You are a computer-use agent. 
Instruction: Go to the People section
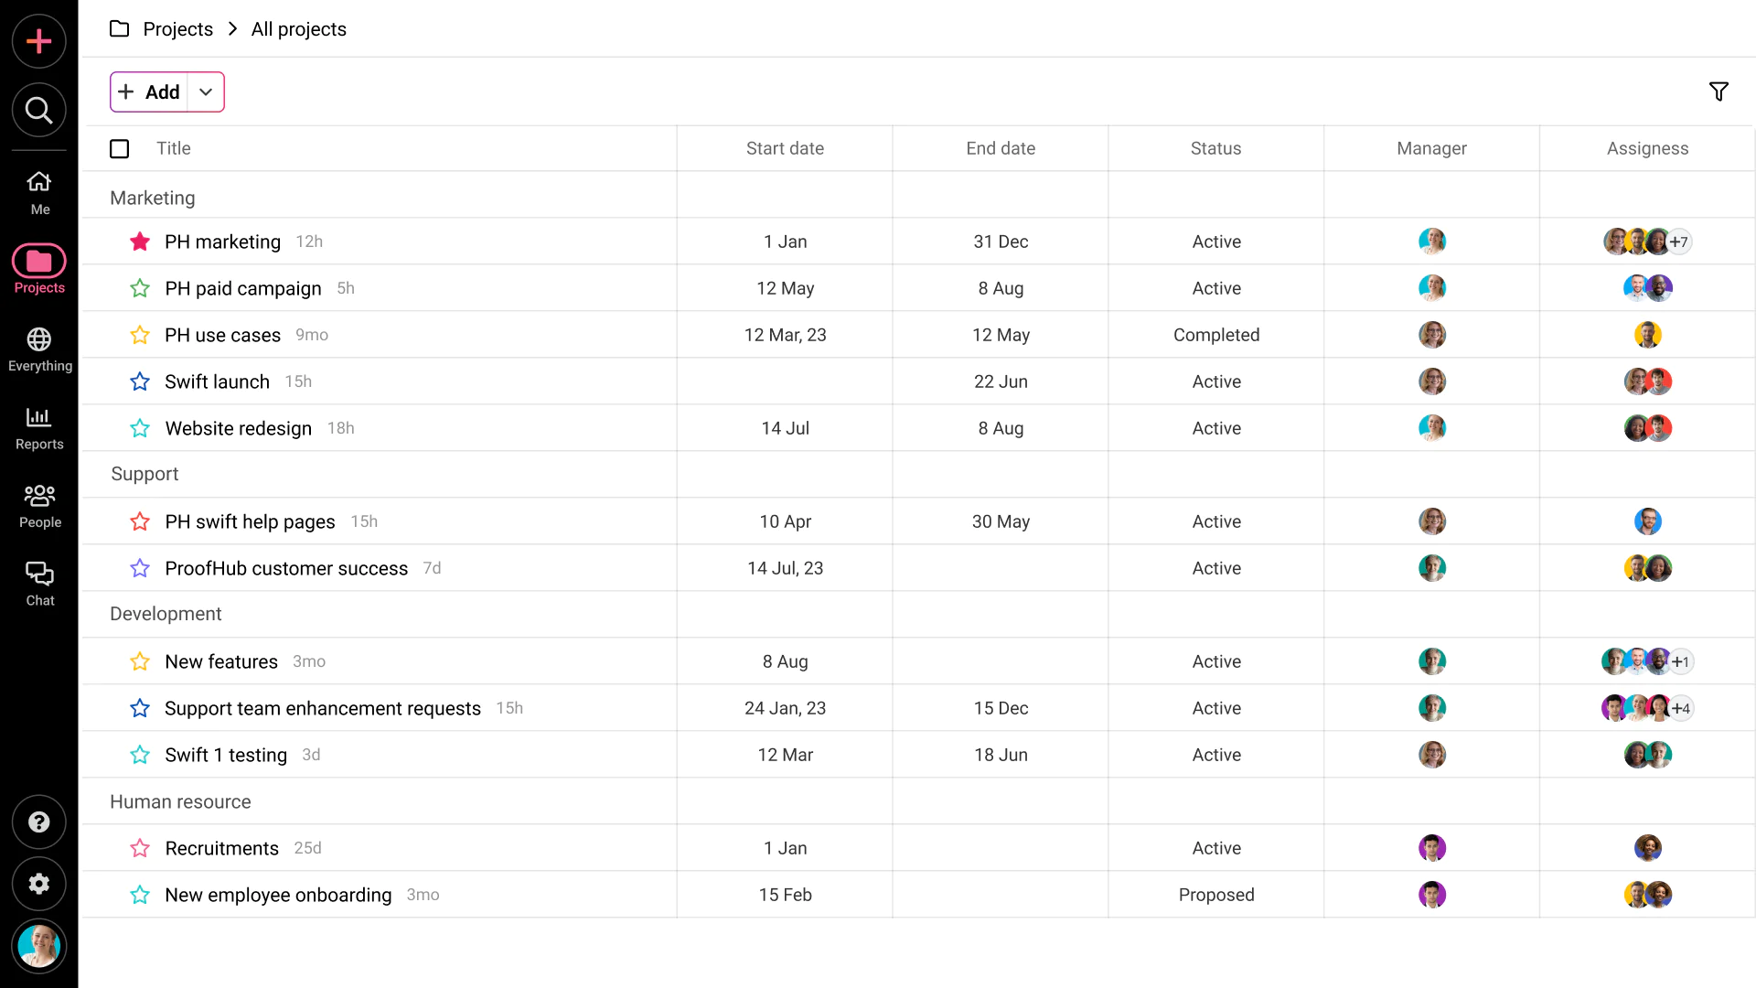coord(39,506)
